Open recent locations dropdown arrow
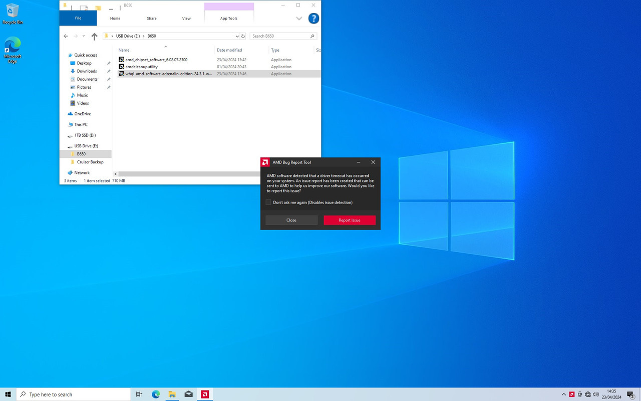This screenshot has height=401, width=641. 84,36
